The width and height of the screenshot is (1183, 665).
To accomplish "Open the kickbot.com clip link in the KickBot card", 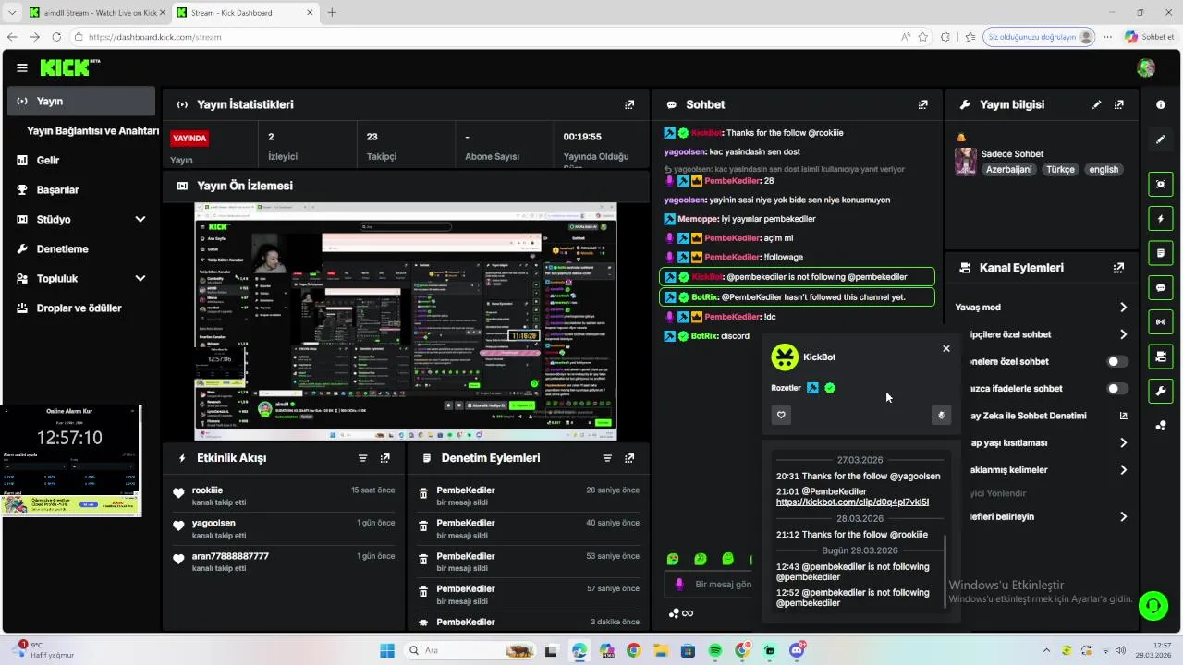I will click(852, 502).
